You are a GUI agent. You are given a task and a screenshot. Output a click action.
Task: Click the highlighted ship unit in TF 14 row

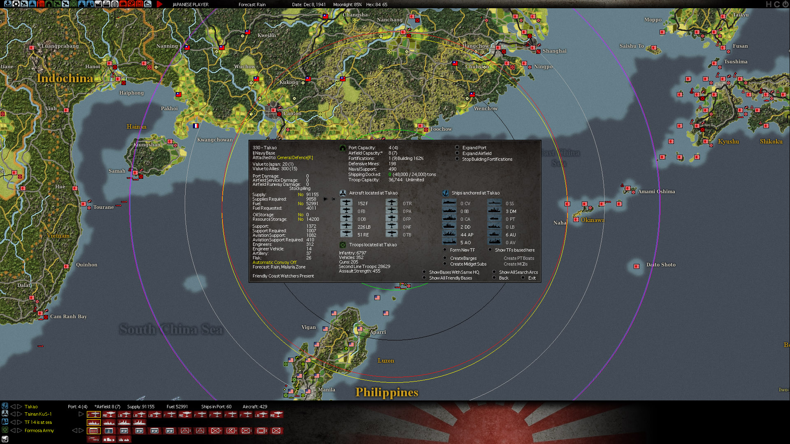94,423
